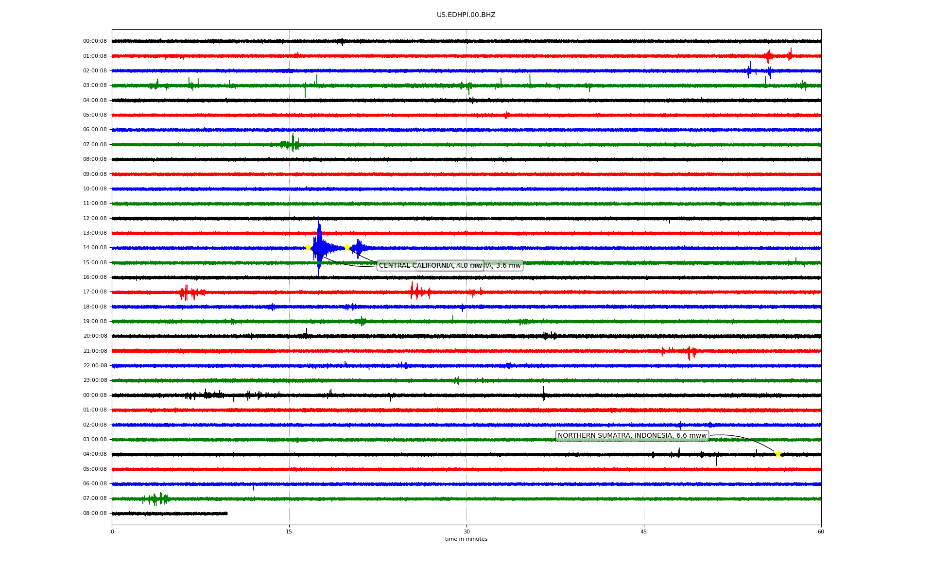Click the 'time in minutes' axis label
The image size is (933, 583).
(x=466, y=539)
